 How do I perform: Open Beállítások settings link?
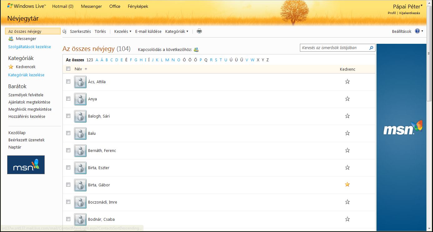point(402,31)
